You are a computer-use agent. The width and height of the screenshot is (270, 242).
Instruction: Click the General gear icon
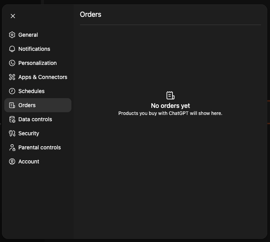tap(12, 35)
